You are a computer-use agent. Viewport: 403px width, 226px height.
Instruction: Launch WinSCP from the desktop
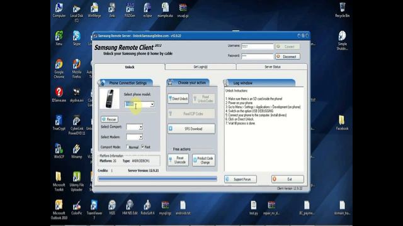59,151
